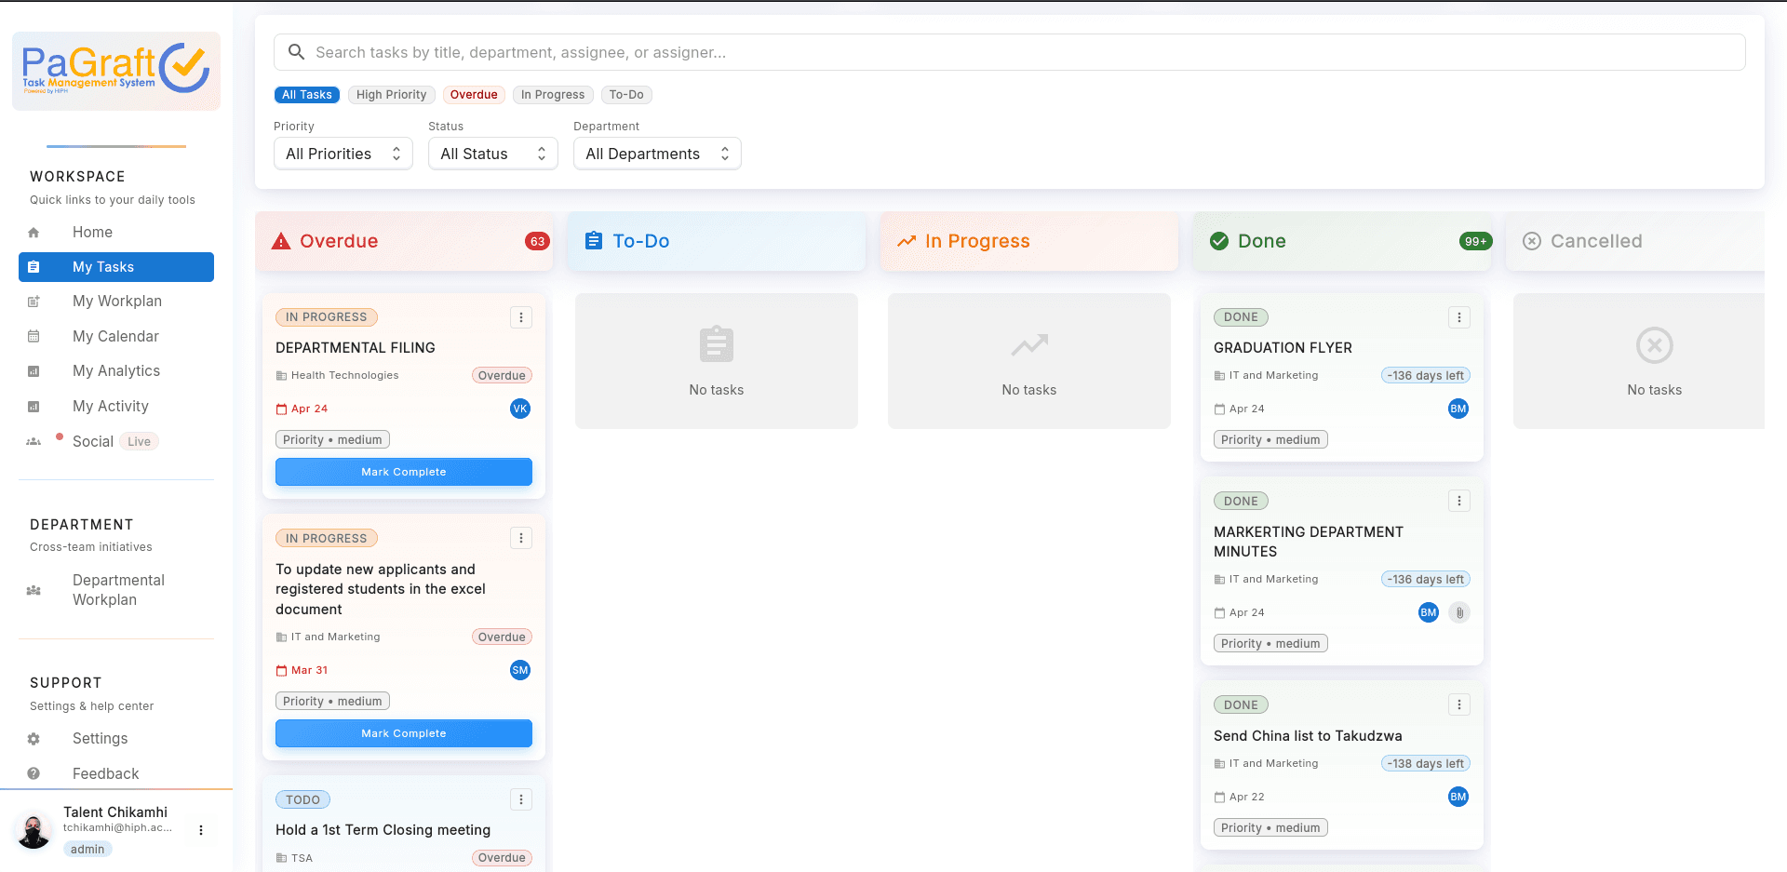
Task: Select the Overdue filter chip
Action: [x=474, y=95]
